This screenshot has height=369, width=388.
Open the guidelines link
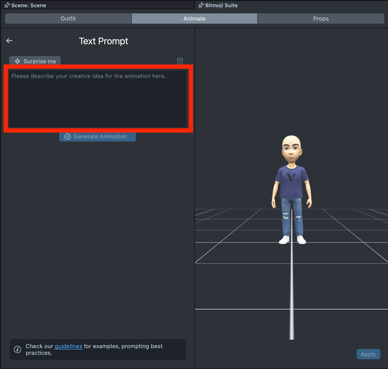pyautogui.click(x=68, y=346)
